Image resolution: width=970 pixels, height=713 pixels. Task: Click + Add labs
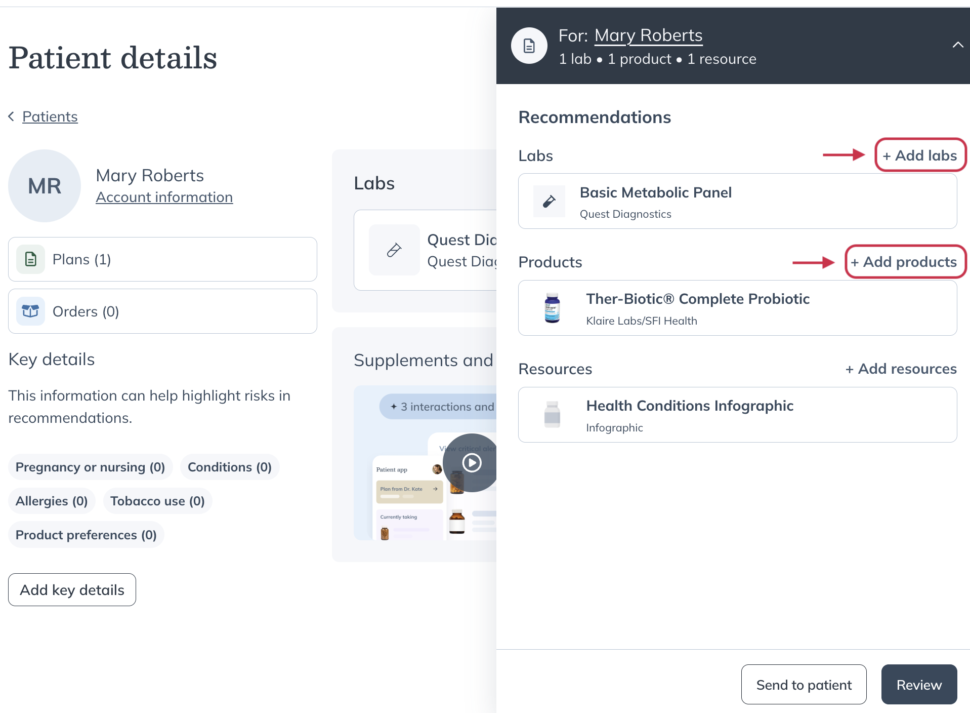(x=919, y=155)
